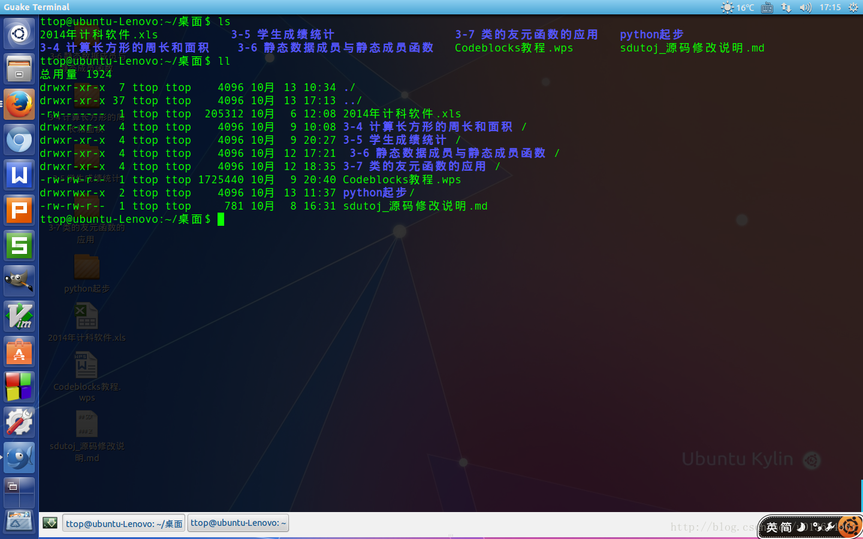
Task: Click the 3-5 学生成绩统计 / listing row
Action: pyautogui.click(x=251, y=140)
